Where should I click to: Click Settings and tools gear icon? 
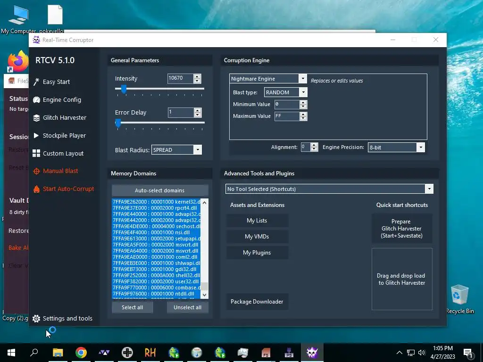(x=36, y=319)
